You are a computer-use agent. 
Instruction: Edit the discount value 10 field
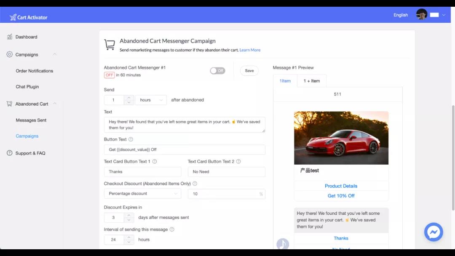click(x=226, y=194)
